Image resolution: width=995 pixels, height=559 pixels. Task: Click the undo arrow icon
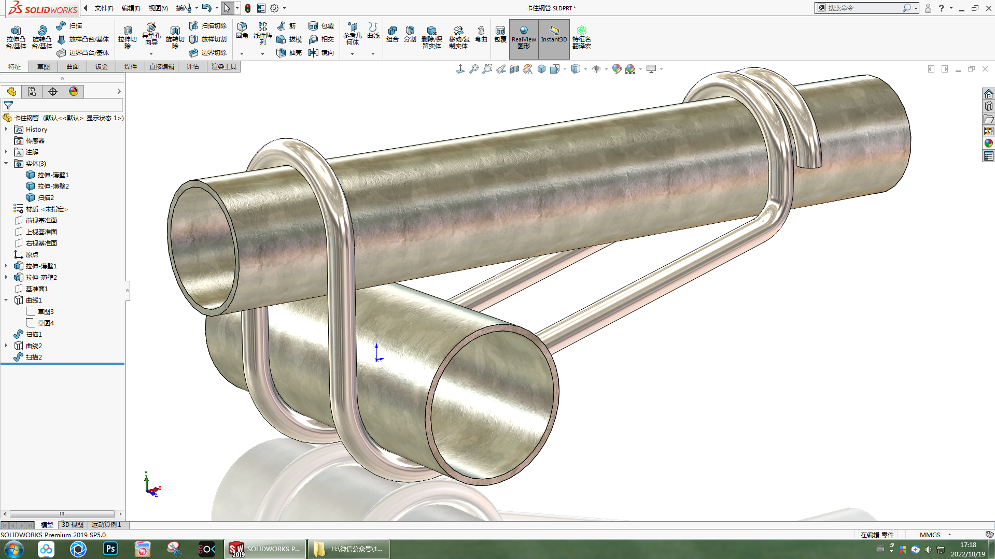pos(206,8)
